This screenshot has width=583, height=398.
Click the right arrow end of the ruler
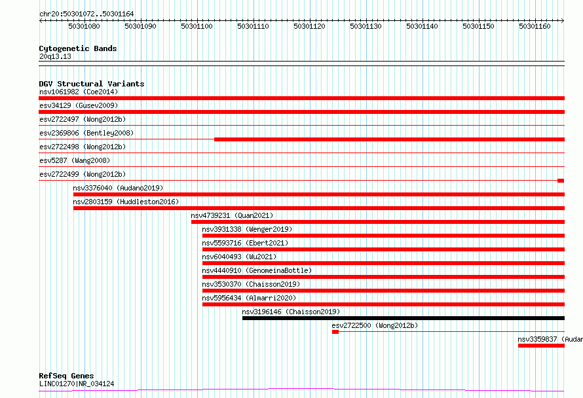563,21
